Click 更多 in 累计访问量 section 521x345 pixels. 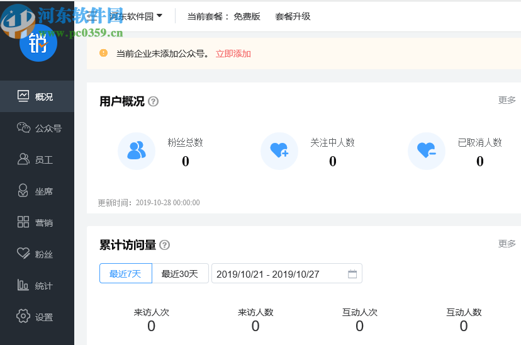point(507,244)
